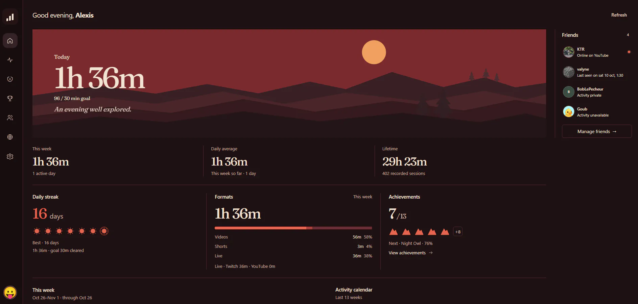The height and width of the screenshot is (304, 638).
Task: Open the shield icon in sidebar
Action: [10, 79]
